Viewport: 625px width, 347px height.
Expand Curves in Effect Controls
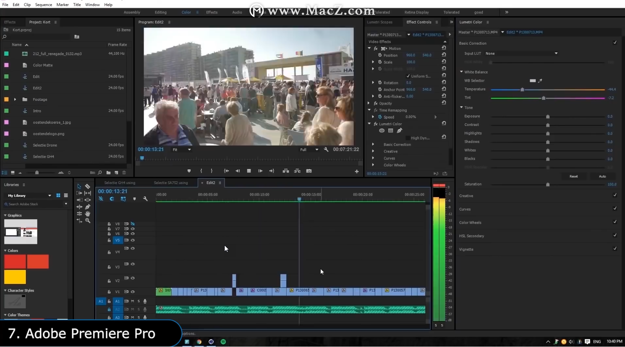(x=373, y=158)
